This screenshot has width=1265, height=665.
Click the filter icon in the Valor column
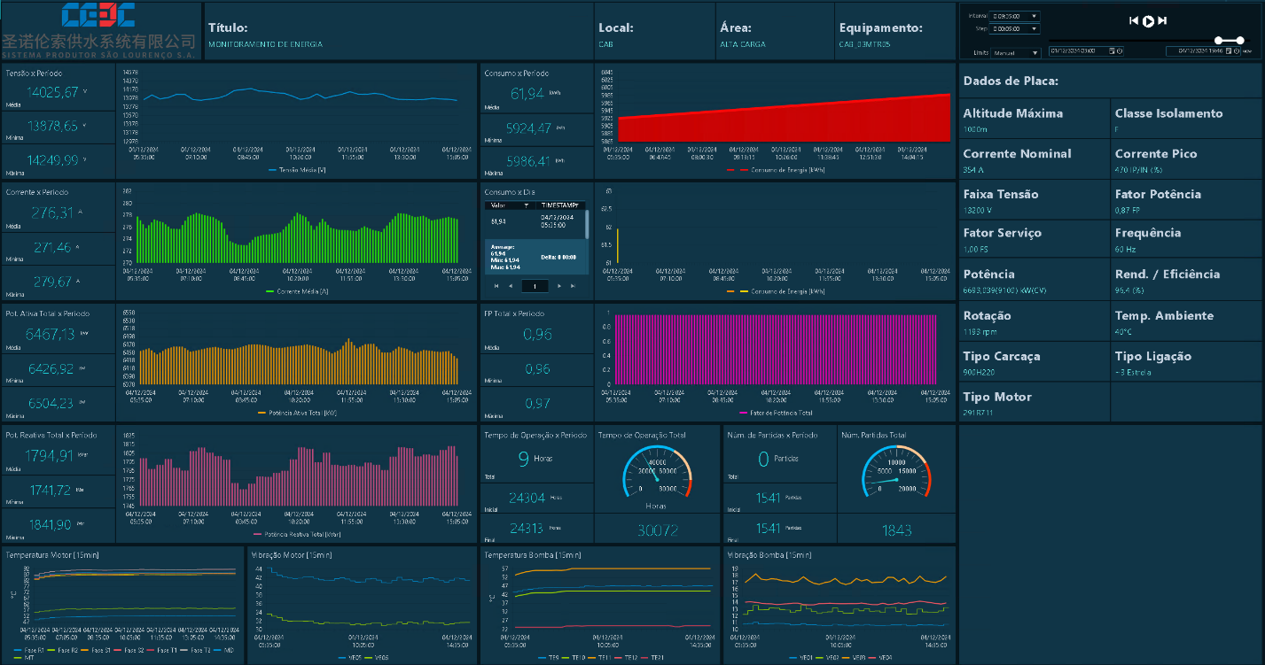click(526, 205)
